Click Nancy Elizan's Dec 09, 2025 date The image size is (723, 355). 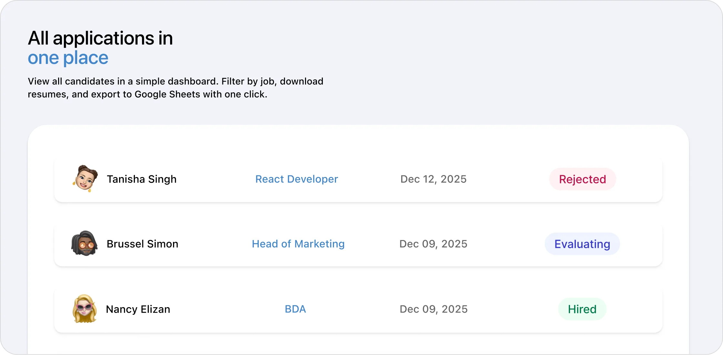click(433, 309)
